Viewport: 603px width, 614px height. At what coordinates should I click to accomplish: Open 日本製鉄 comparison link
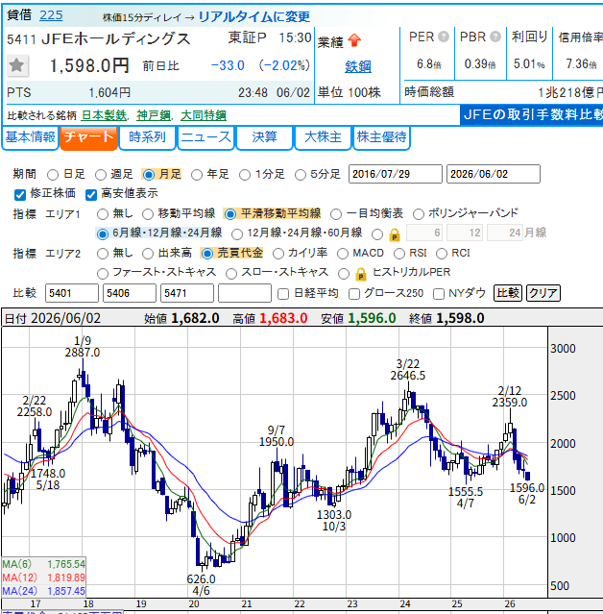coord(104,115)
